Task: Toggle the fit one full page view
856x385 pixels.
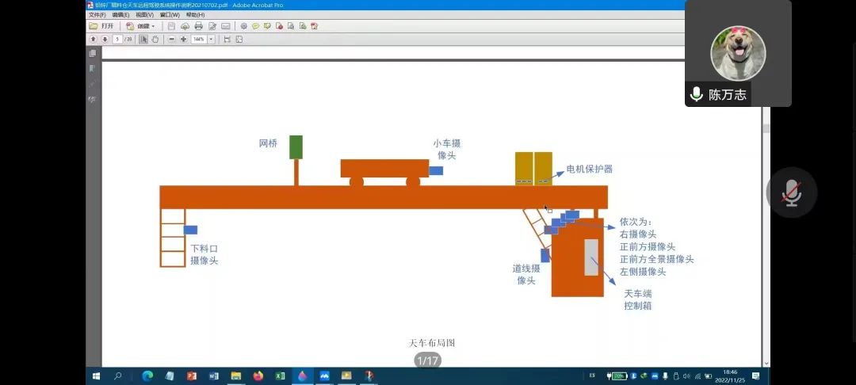Action: (x=239, y=39)
